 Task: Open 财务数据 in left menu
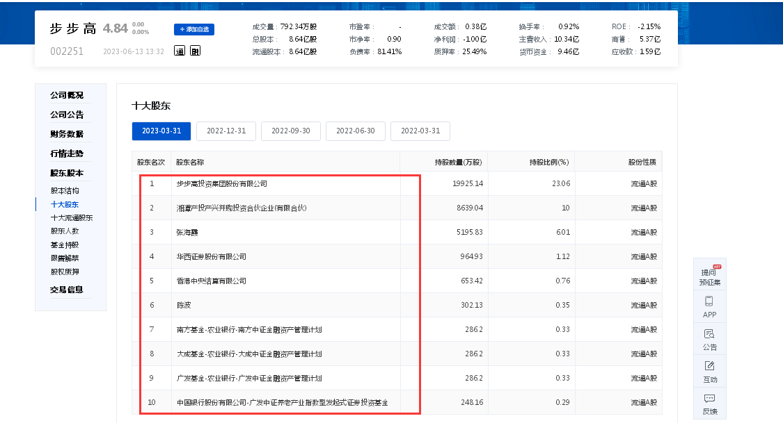pos(66,134)
